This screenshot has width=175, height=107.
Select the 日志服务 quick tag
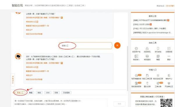[66, 93]
